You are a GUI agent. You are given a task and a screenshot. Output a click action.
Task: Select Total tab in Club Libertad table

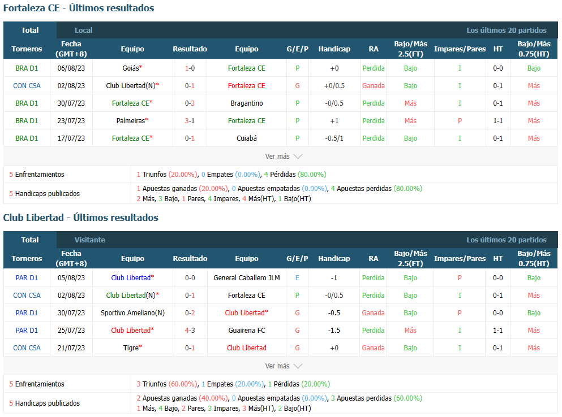30,240
